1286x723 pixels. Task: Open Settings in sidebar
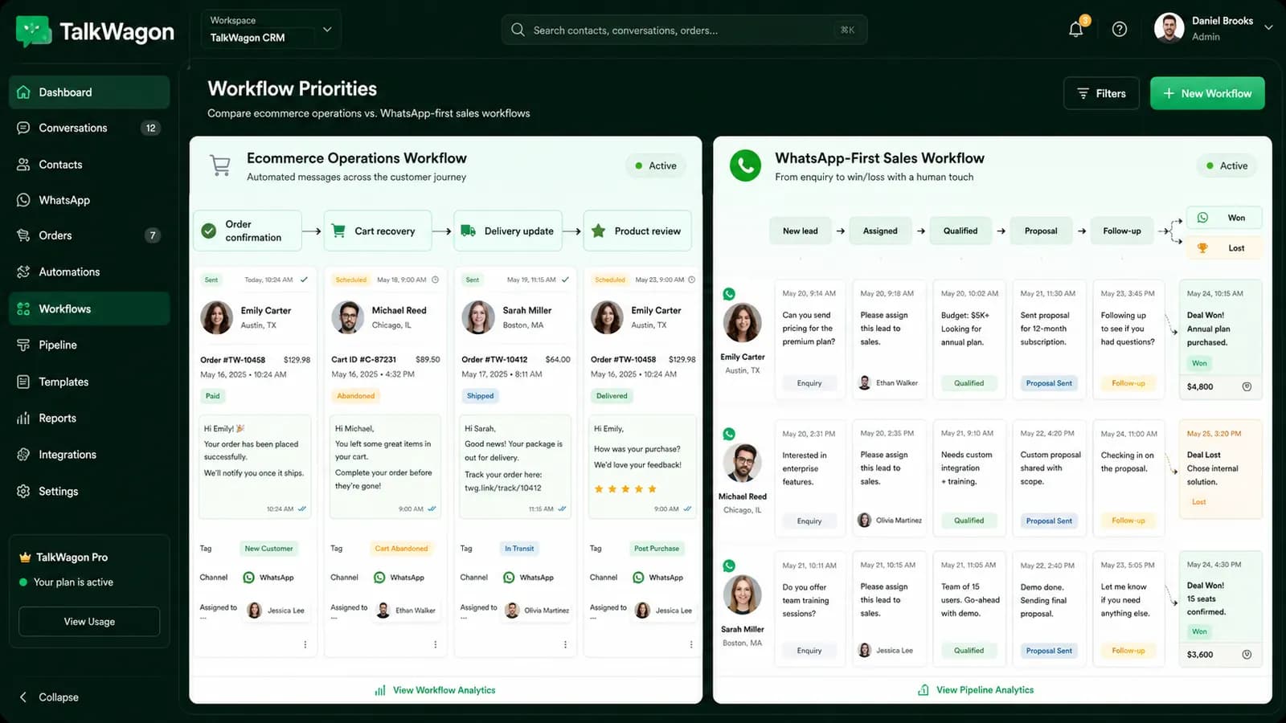pos(89,491)
